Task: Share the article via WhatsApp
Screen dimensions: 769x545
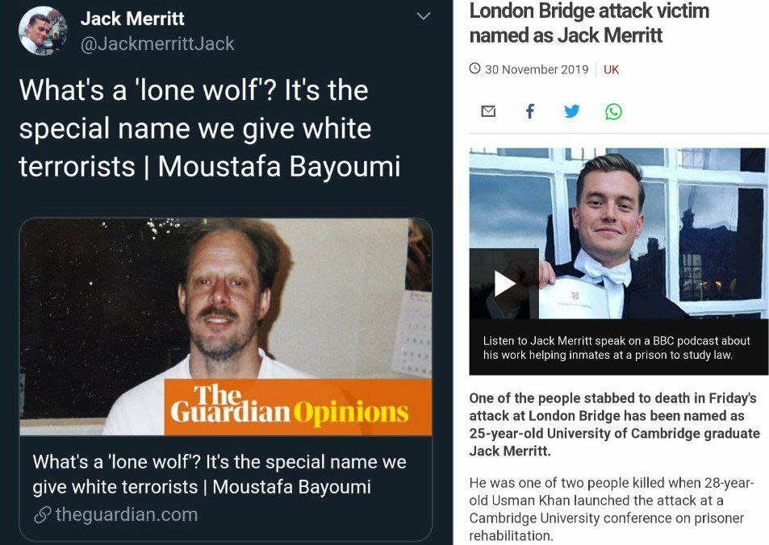Action: click(613, 112)
